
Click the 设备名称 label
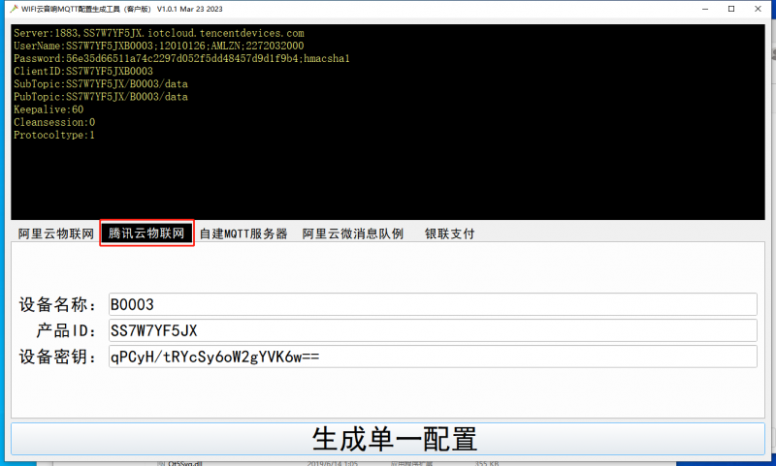coord(58,304)
